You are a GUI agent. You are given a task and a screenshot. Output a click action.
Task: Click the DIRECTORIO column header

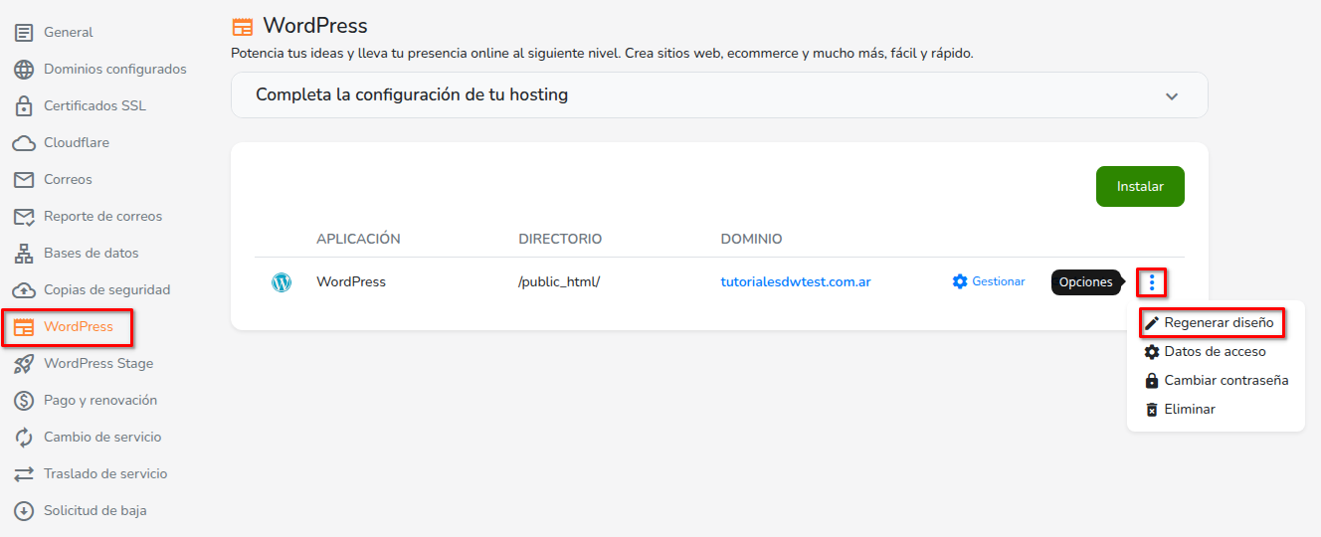pyautogui.click(x=560, y=240)
